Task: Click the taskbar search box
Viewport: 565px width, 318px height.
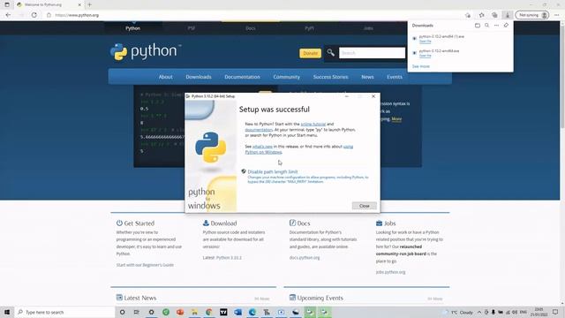Action: pyautogui.click(x=64, y=312)
